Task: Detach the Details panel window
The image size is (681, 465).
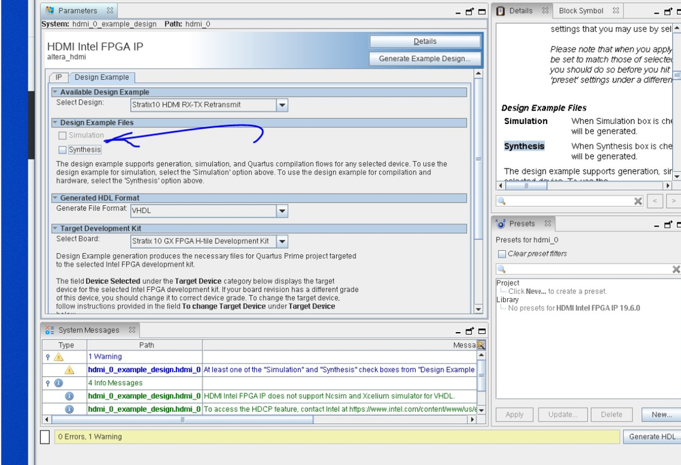Action: coord(668,12)
